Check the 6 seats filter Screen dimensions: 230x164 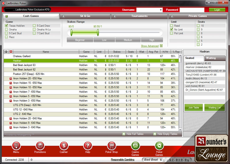click(x=198, y=37)
